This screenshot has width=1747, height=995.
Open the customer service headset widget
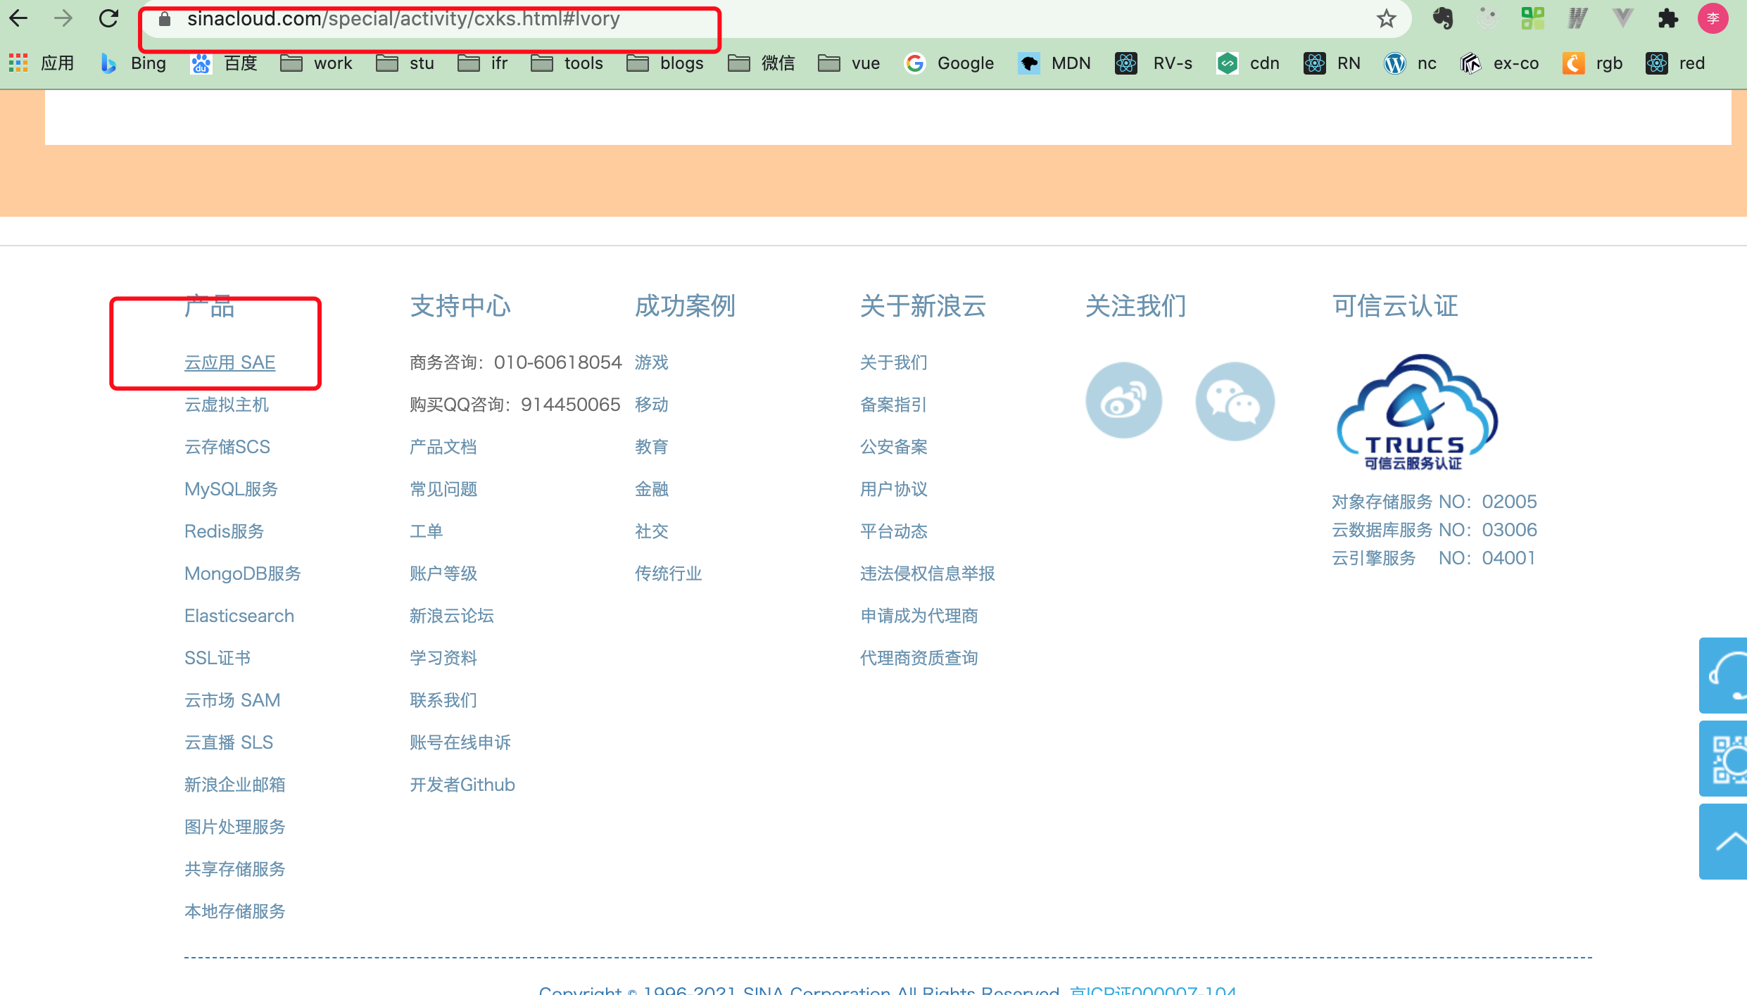pyautogui.click(x=1724, y=676)
